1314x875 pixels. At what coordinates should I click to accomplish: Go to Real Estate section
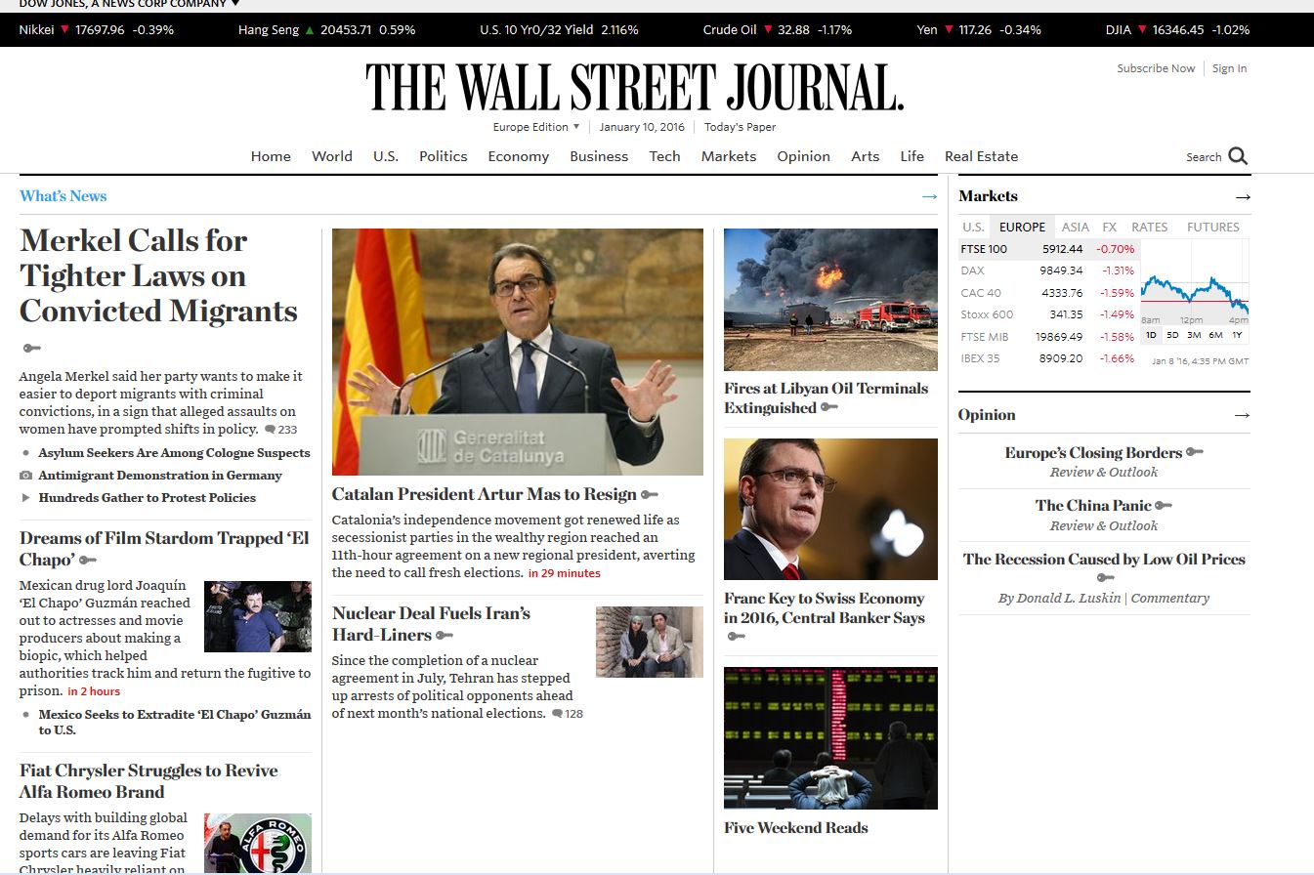click(981, 156)
